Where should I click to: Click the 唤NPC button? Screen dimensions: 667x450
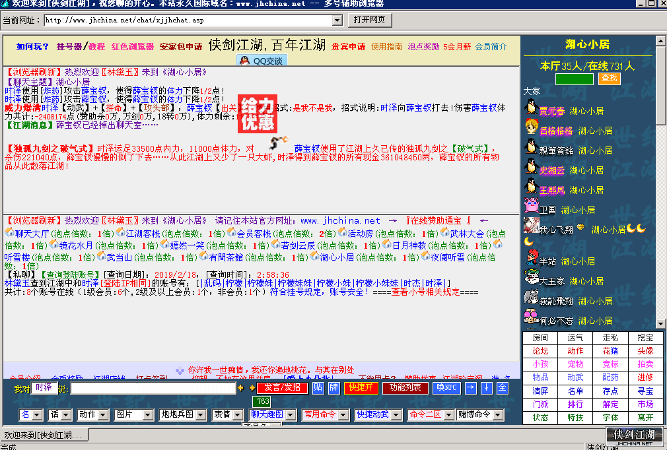(x=446, y=388)
